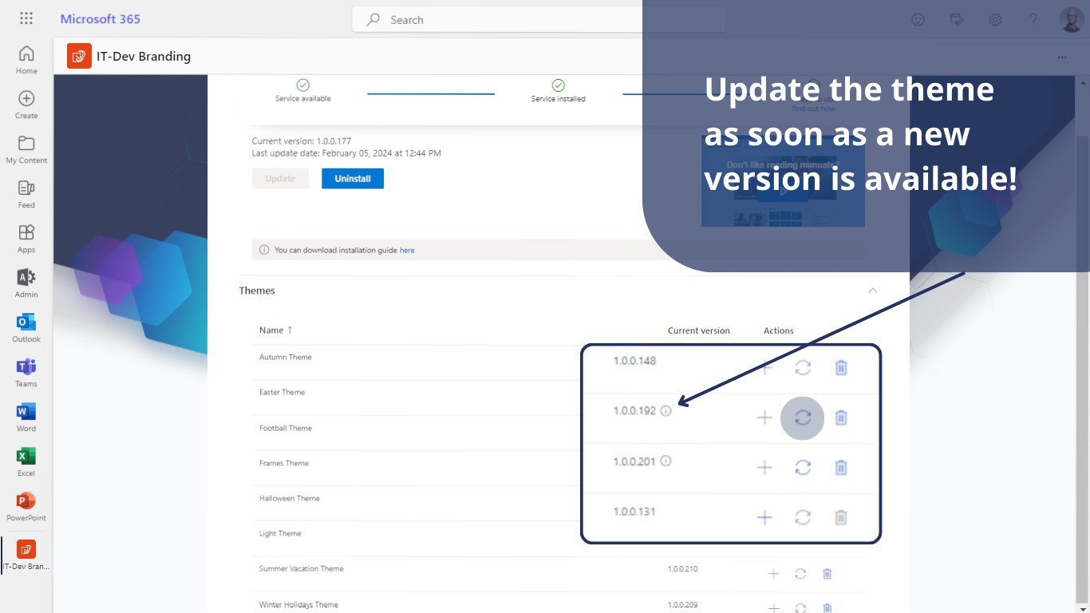Select the Frames Theme row
This screenshot has height=613, width=1090.
pos(559,469)
